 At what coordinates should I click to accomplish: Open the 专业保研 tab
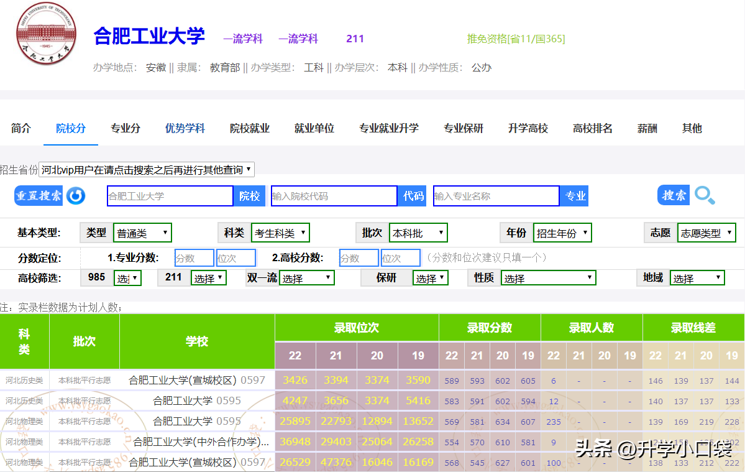pyautogui.click(x=464, y=128)
